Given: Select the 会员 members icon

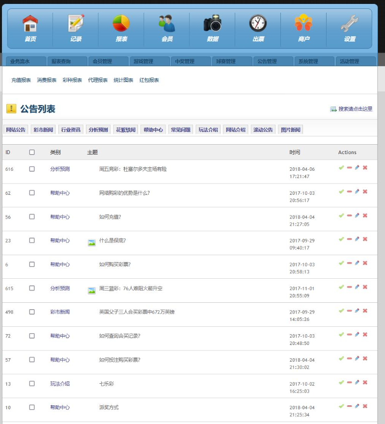Looking at the screenshot, I should point(167,23).
